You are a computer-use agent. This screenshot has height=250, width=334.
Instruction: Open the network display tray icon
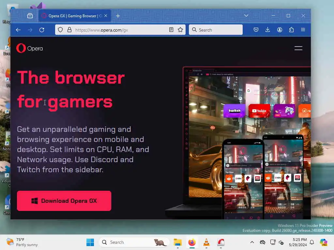tap(273, 242)
